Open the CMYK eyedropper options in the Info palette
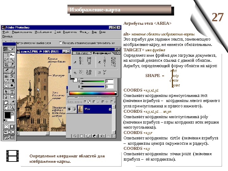228x171 pixels. click(99, 62)
